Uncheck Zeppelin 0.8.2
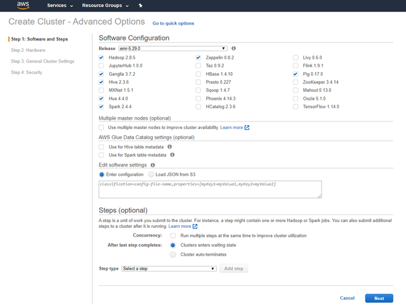406x305 pixels. pyautogui.click(x=199, y=58)
